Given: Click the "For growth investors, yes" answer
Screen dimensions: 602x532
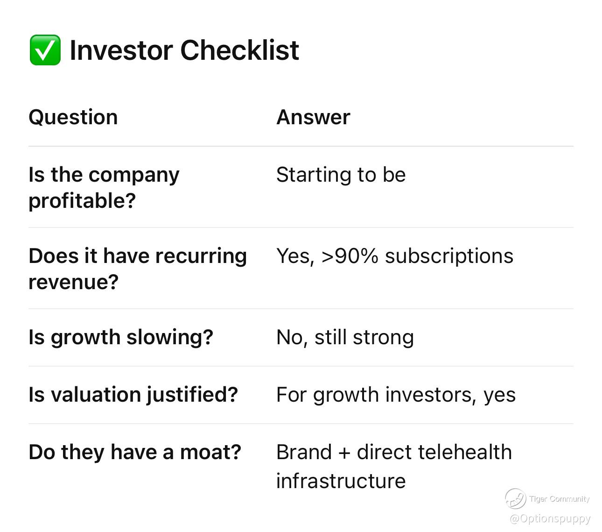Looking at the screenshot, I should point(396,395).
